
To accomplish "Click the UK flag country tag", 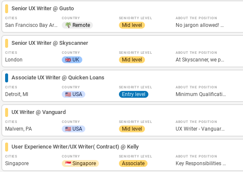I will (x=72, y=60).
